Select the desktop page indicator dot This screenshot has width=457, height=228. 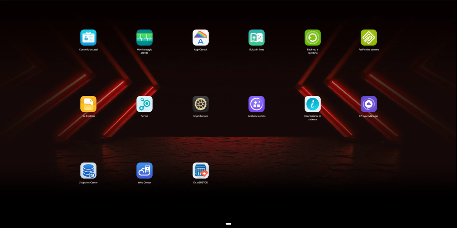click(228, 224)
